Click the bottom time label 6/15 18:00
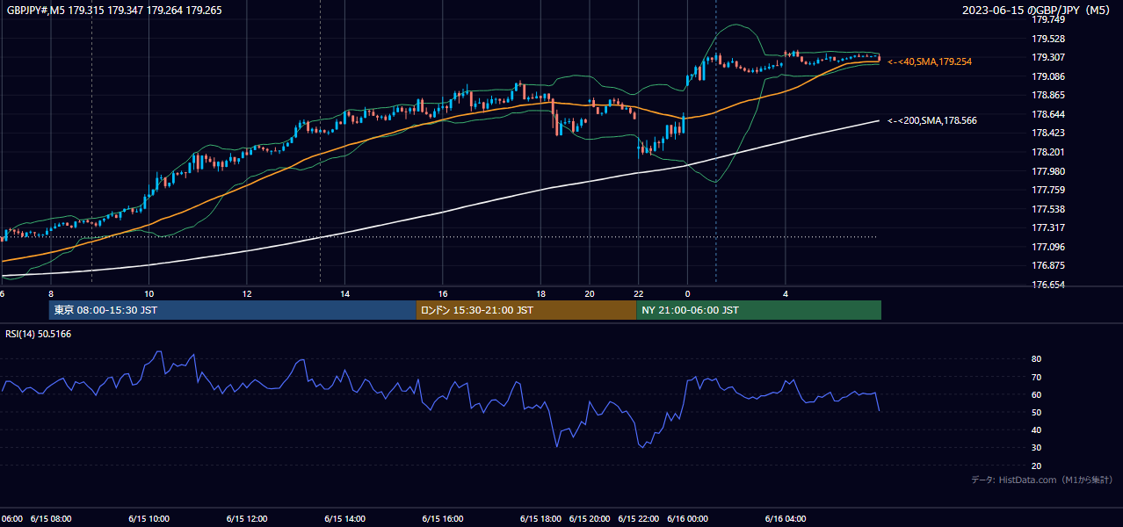Screen dimensions: 1123x527 pyautogui.click(x=541, y=518)
